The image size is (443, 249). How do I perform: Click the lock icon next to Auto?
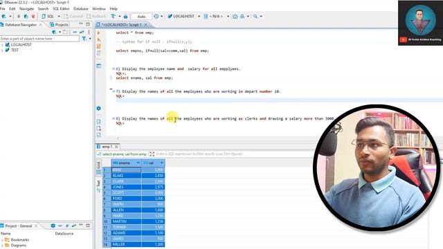click(125, 17)
